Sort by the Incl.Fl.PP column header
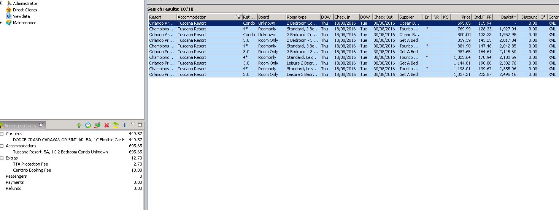Viewport: 559px width, 210px height. click(483, 17)
